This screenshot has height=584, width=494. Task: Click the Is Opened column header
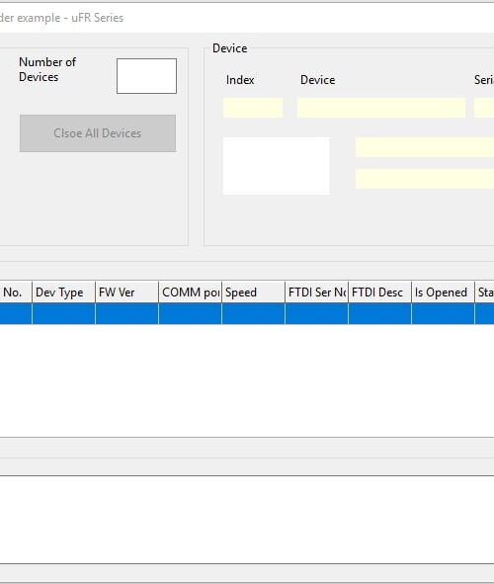[x=443, y=292]
